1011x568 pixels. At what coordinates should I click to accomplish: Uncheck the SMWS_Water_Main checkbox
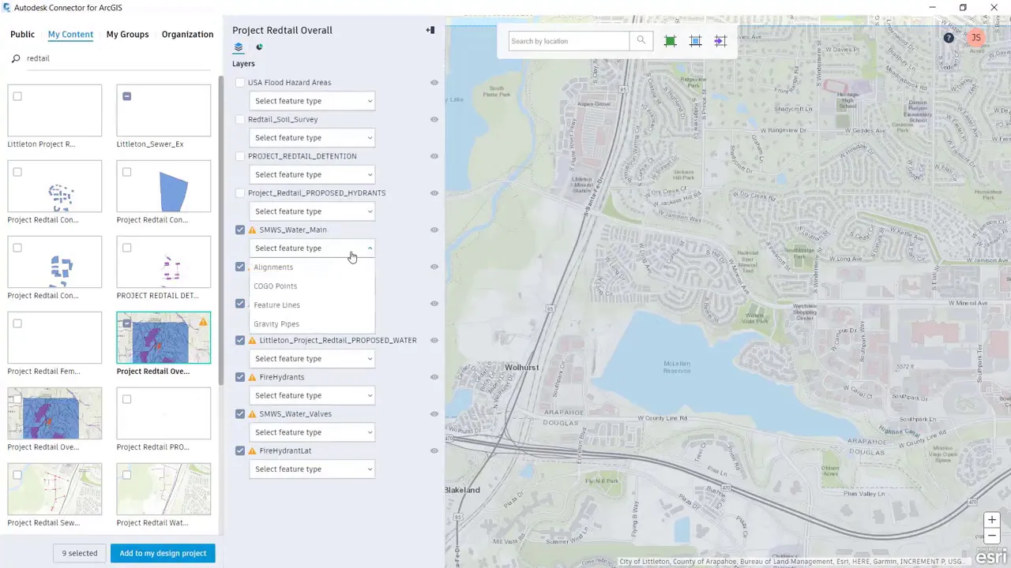[240, 230]
